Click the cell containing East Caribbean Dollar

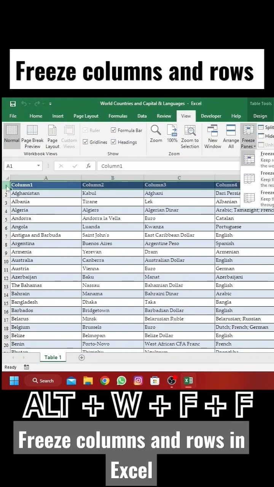tap(179, 235)
